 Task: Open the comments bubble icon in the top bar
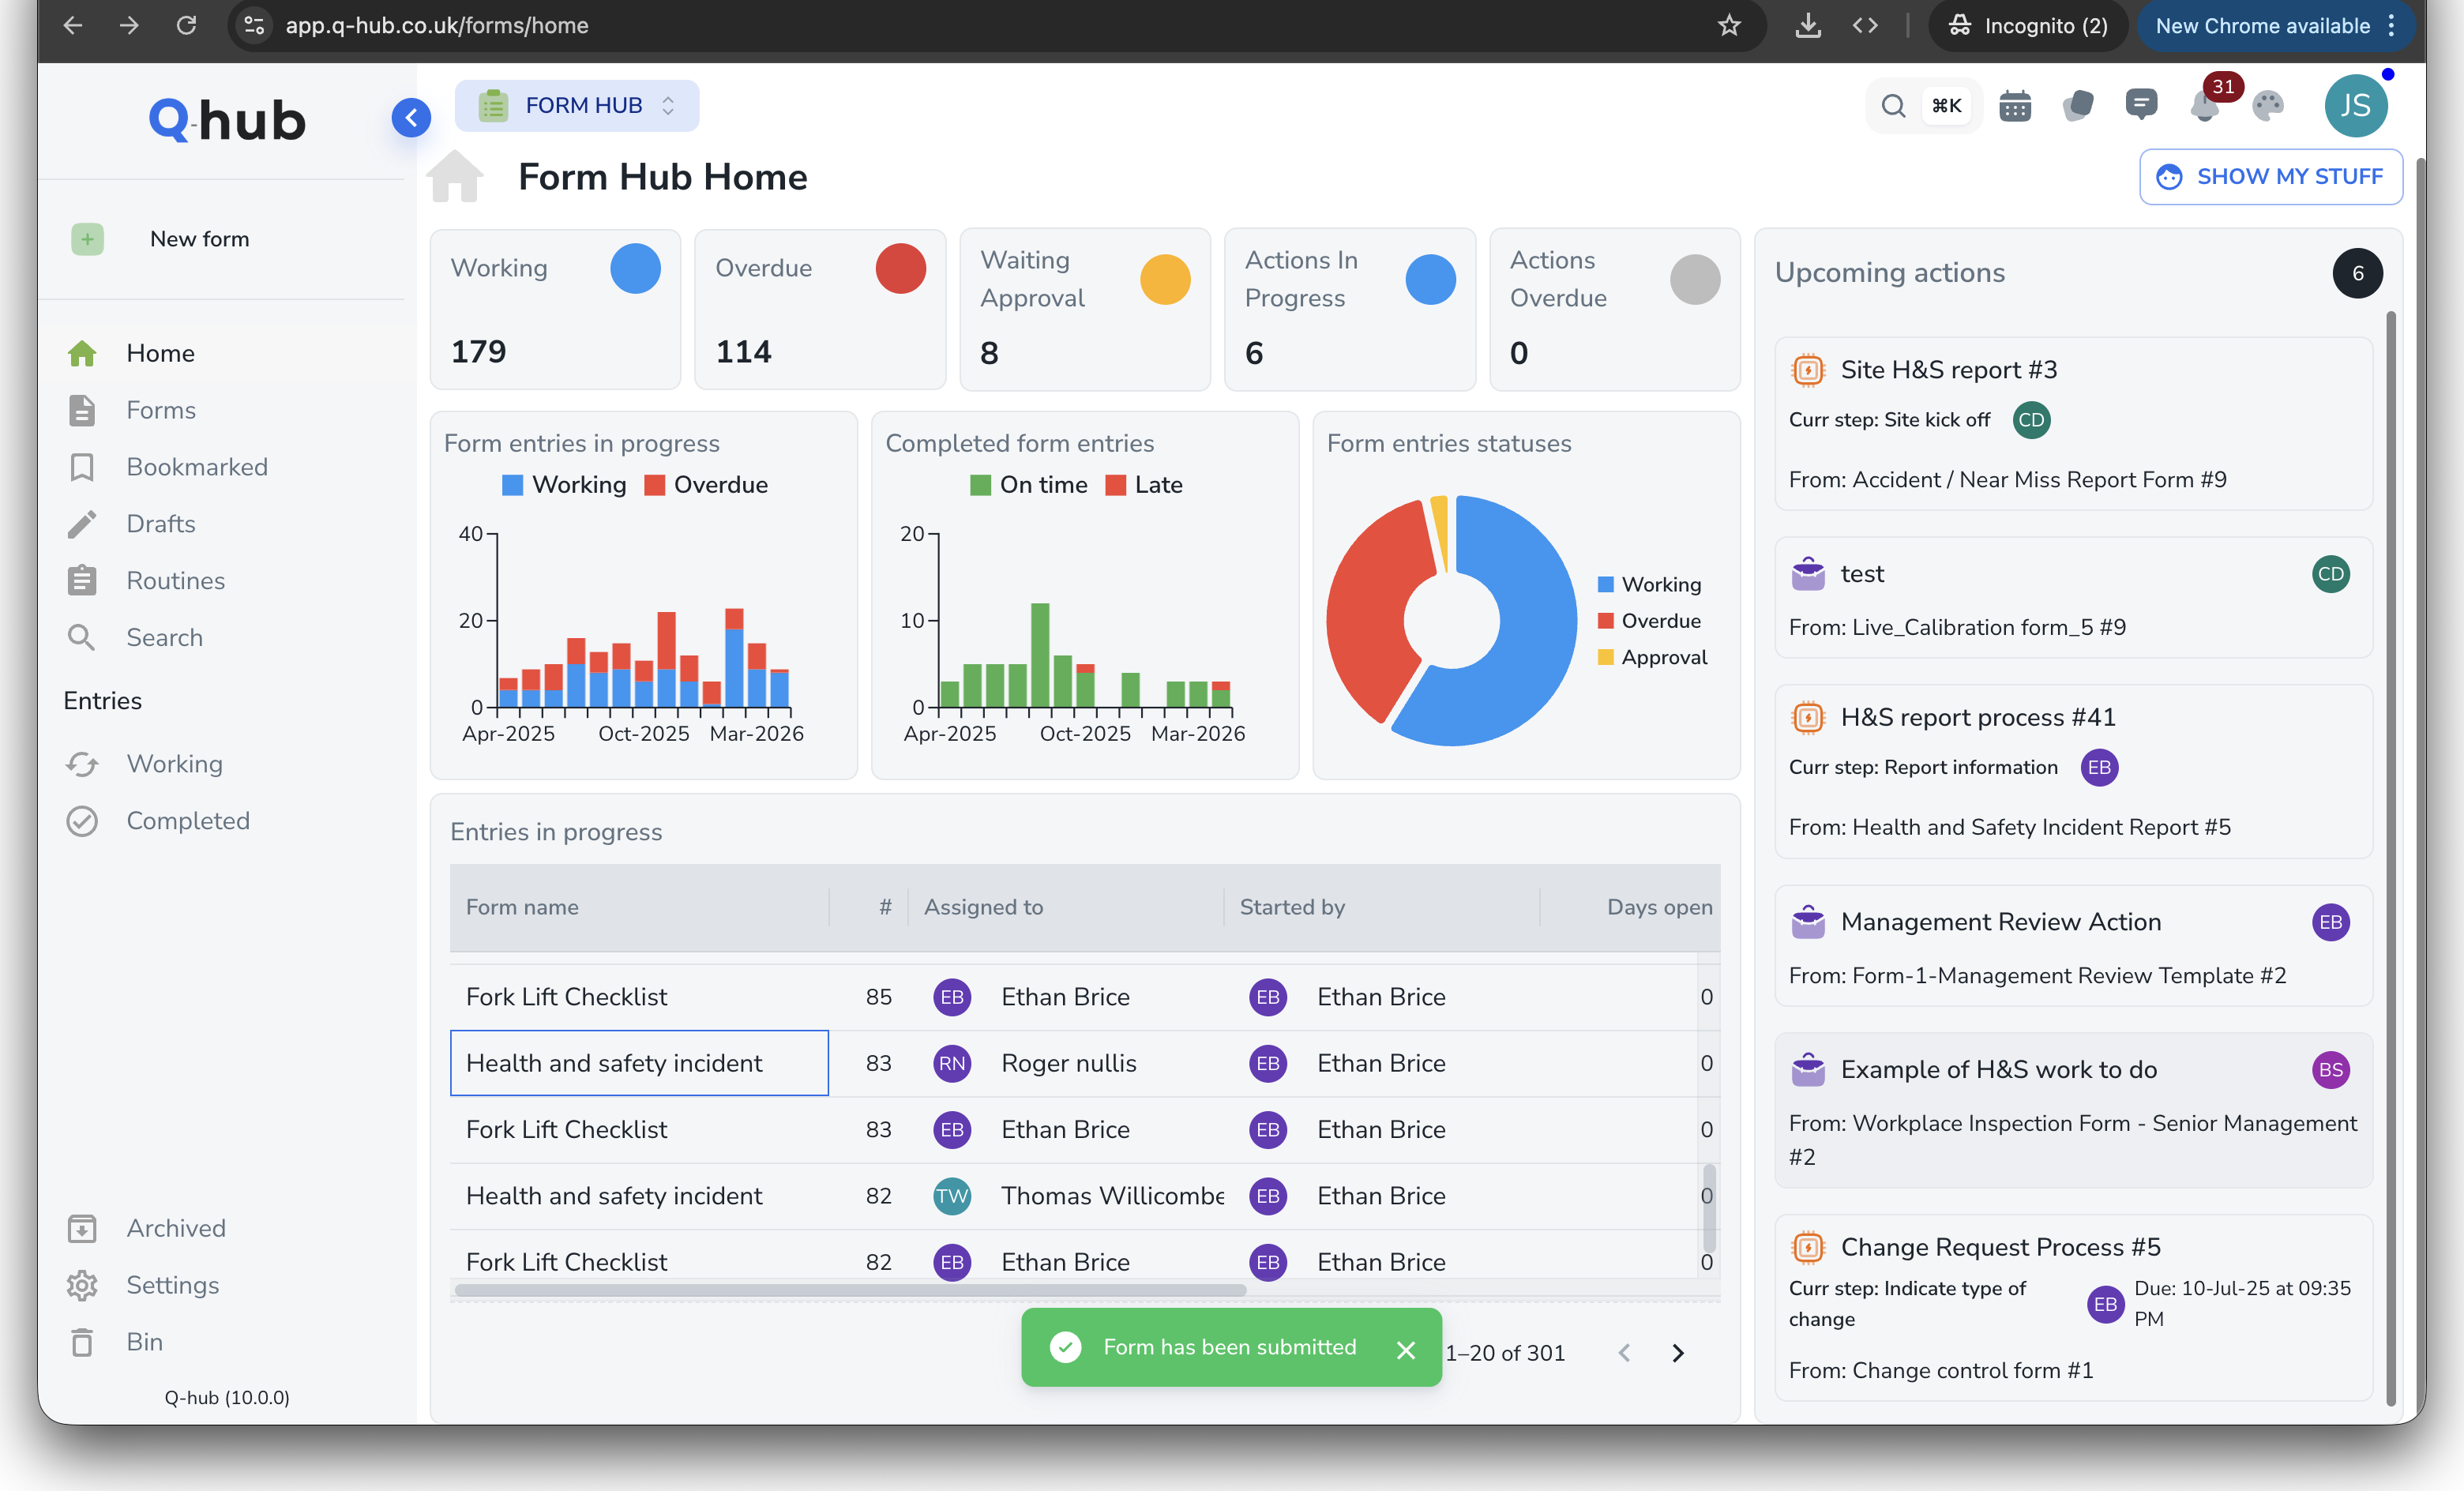(x=2142, y=105)
